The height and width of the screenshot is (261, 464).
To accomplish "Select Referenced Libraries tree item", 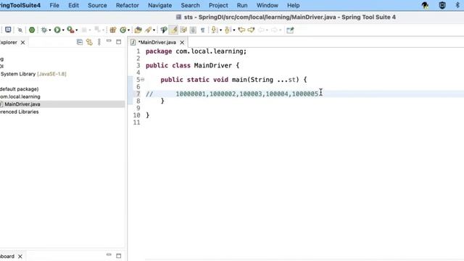I will 20,112.
